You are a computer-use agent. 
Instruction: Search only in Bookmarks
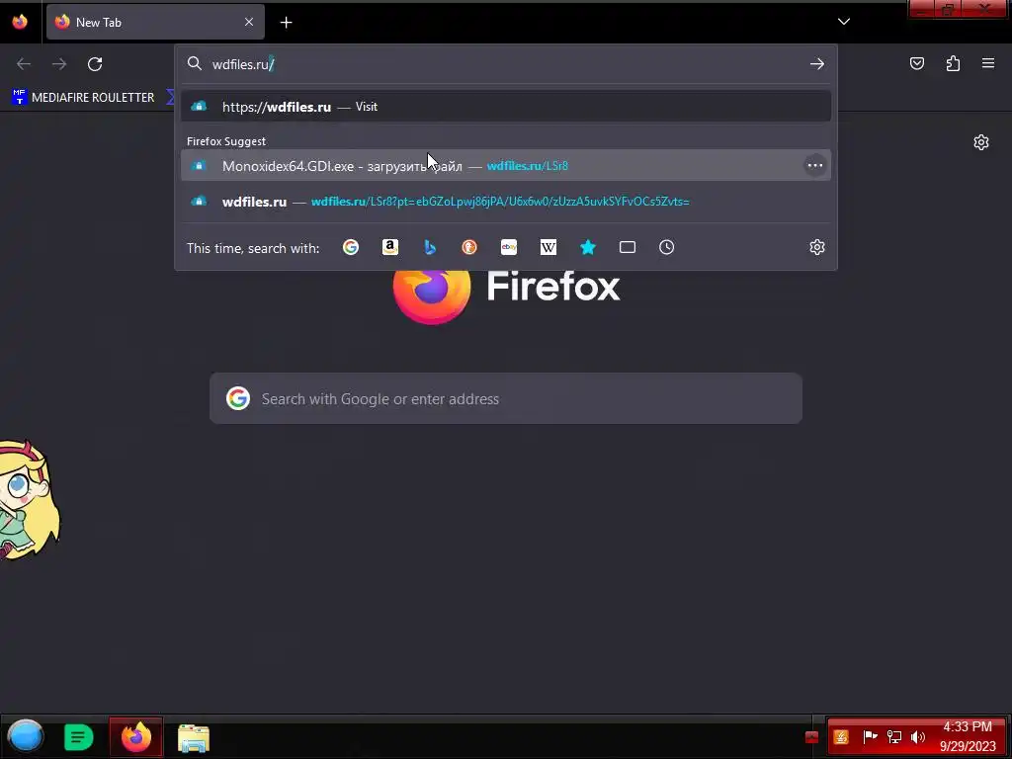pyautogui.click(x=587, y=247)
